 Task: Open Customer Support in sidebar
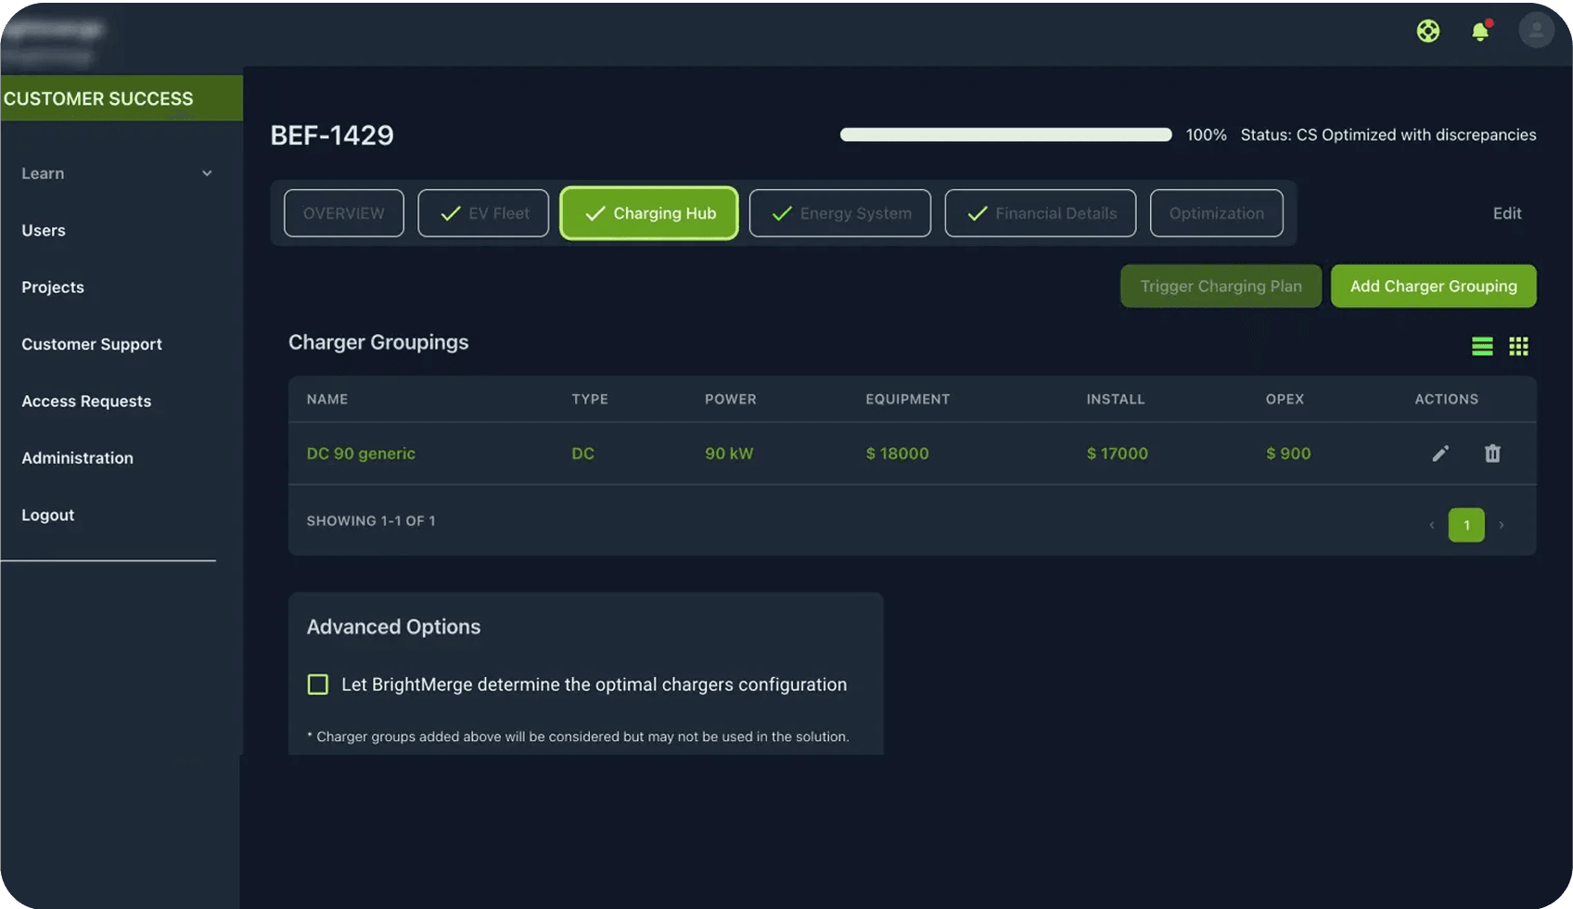pos(92,344)
